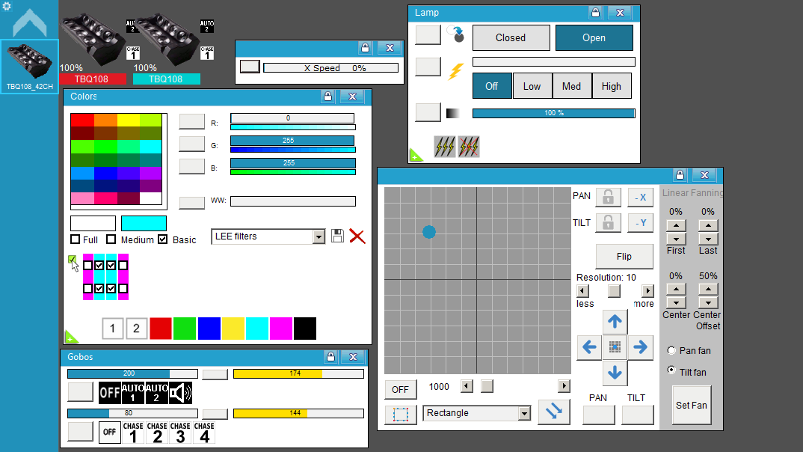Enable the Full checkbox

pyautogui.click(x=76, y=239)
